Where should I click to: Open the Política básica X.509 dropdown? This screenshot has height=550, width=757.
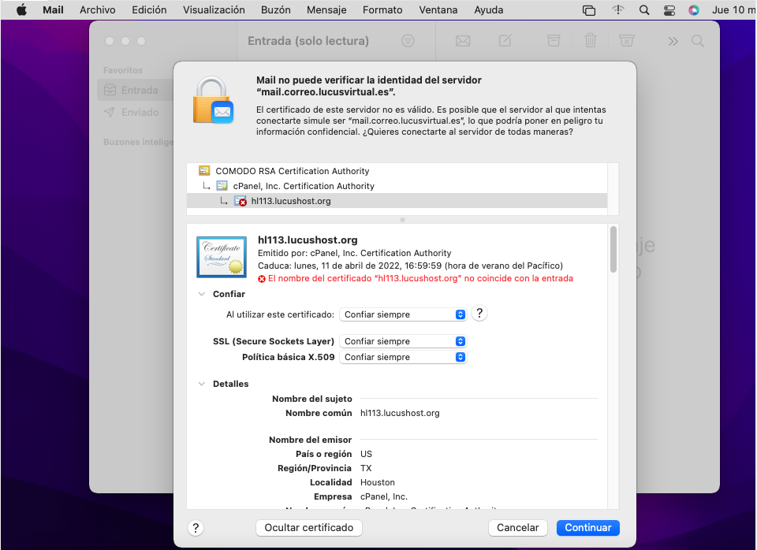(x=403, y=357)
